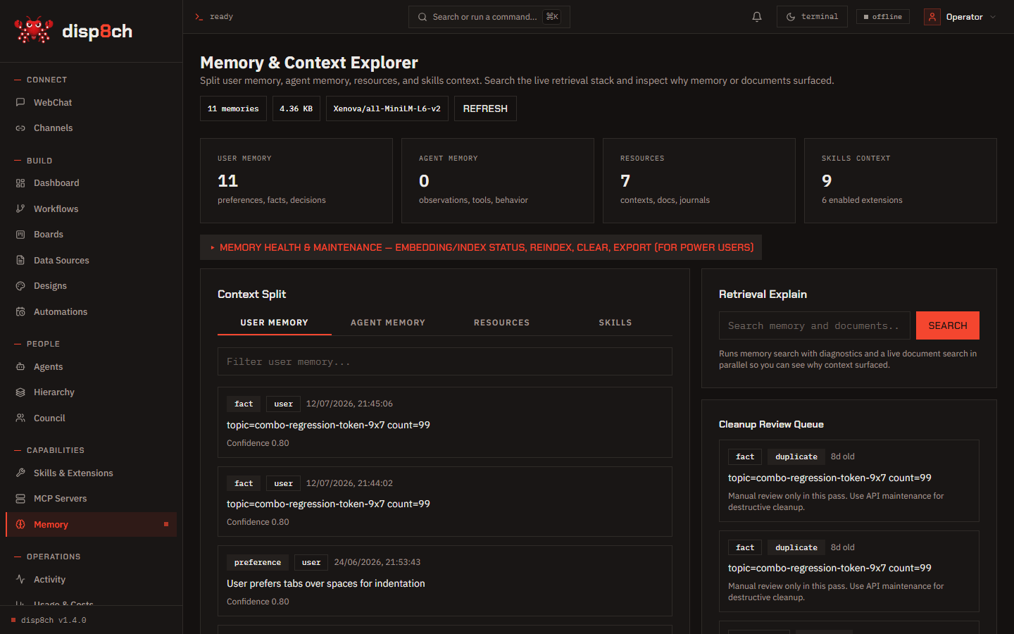Image resolution: width=1014 pixels, height=634 pixels.
Task: Select memory entry dated 12/07/2026, 21:44:02
Action: (445, 502)
